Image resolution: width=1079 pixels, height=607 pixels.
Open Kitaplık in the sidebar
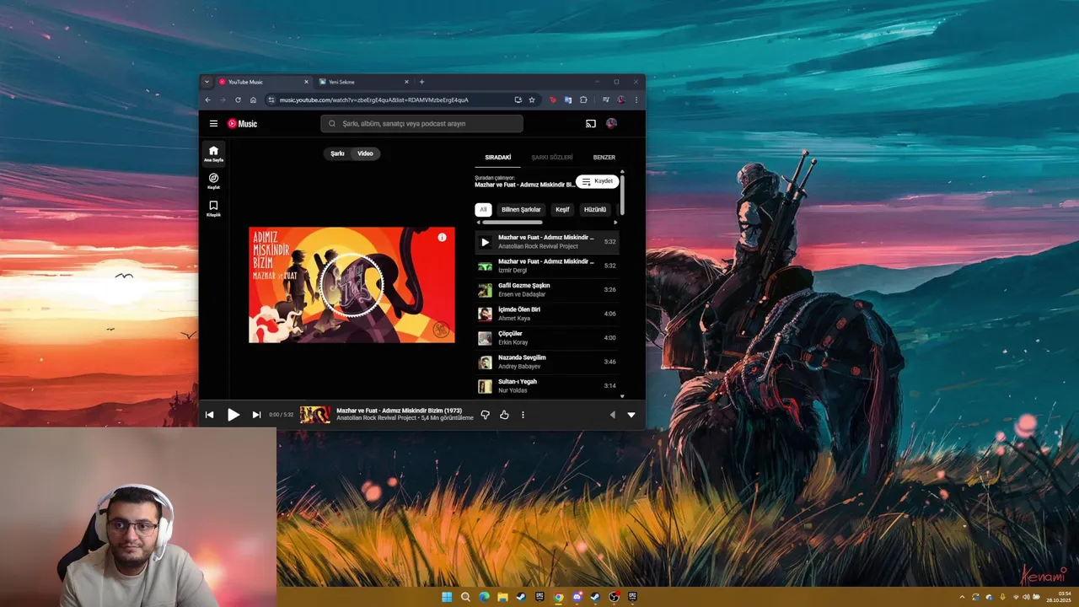(x=213, y=208)
